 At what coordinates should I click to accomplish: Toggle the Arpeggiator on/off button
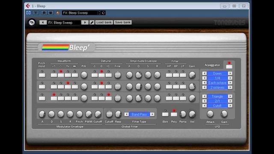(x=229, y=67)
